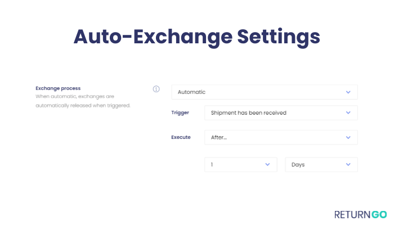The height and width of the screenshot is (225, 394).
Task: Click the RETURN text in the logo
Action: pyautogui.click(x=352, y=215)
